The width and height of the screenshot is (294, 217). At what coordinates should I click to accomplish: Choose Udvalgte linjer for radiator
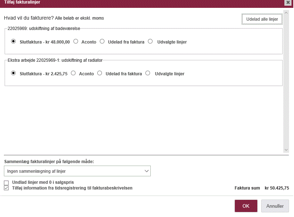point(148,73)
